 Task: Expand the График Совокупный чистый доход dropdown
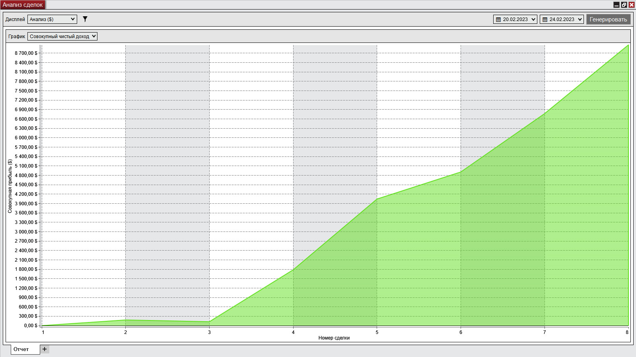tap(62, 36)
